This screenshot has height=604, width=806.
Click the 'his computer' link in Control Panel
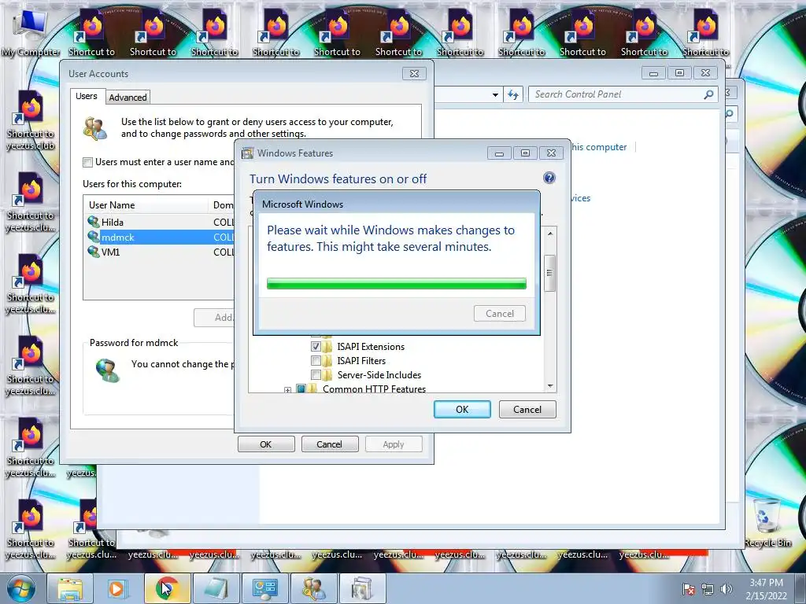[599, 147]
